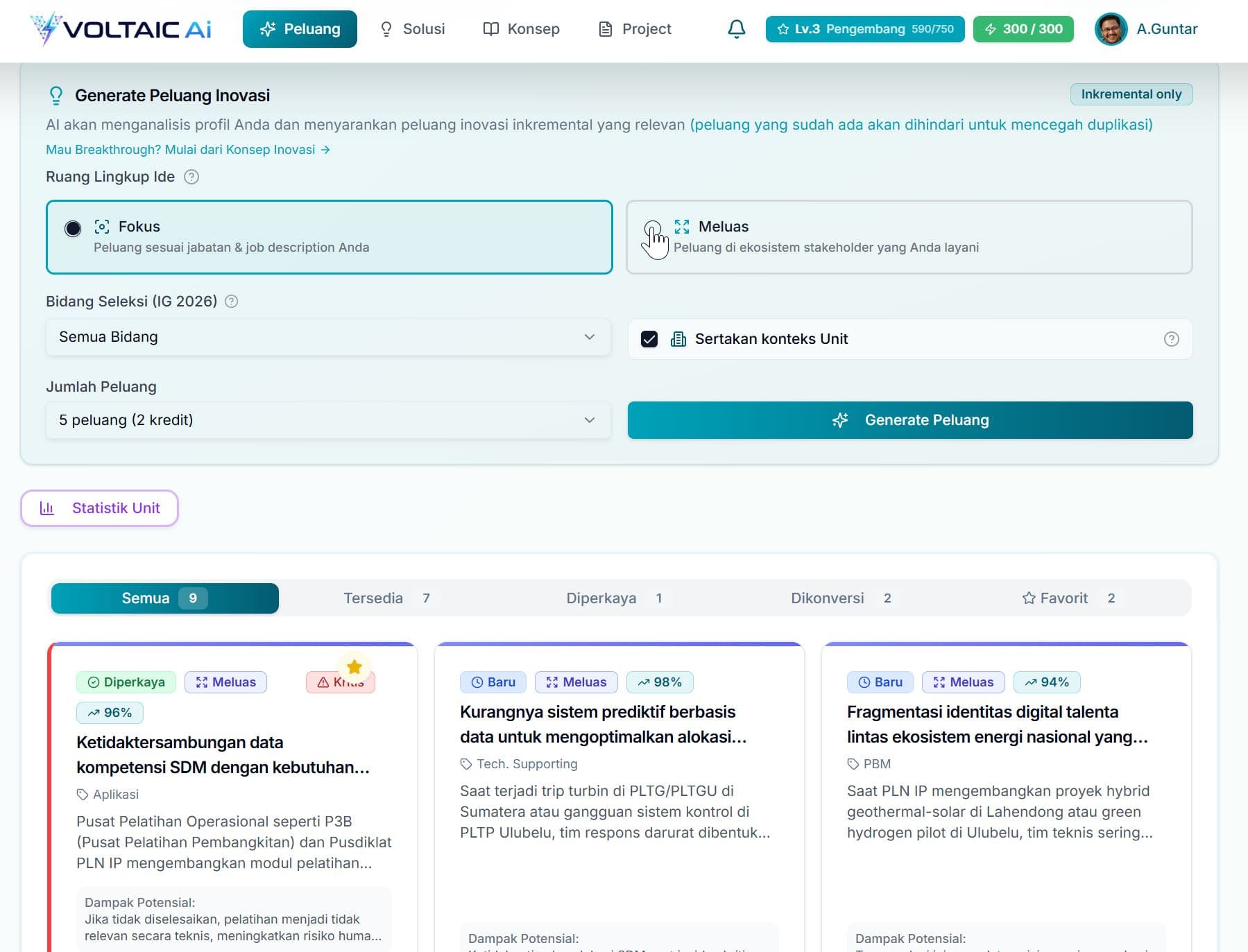Image resolution: width=1248 pixels, height=952 pixels.
Task: Click the Baru badge on the Kurangnya sistem card
Action: click(x=493, y=682)
